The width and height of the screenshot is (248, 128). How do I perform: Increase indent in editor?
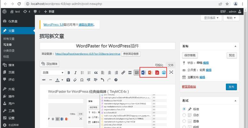click(96, 80)
